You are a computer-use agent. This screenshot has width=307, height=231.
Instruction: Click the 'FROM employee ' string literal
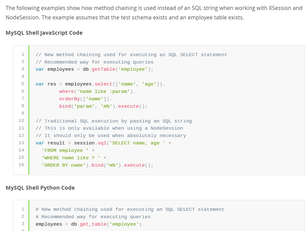point(65,151)
